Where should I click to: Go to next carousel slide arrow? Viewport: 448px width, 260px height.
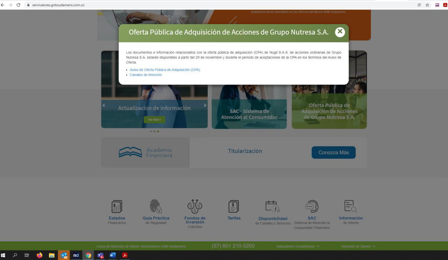[x=205, y=105]
